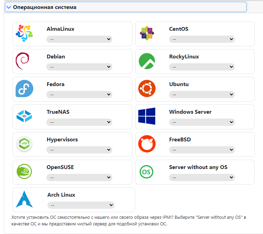
Task: Click the FreeBSD title text
Action: tap(180, 140)
